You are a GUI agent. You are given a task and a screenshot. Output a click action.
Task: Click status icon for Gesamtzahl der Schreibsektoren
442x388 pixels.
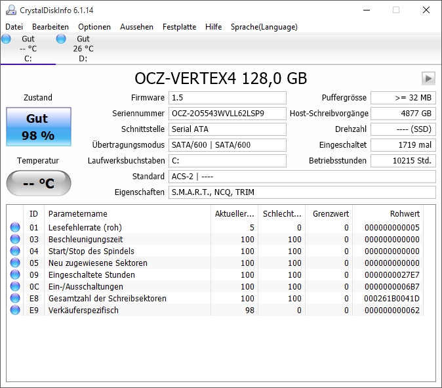coord(15,298)
